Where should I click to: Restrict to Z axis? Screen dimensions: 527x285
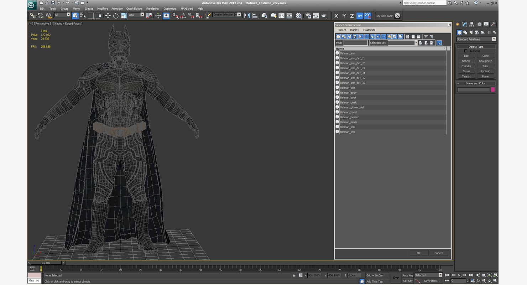coord(352,16)
